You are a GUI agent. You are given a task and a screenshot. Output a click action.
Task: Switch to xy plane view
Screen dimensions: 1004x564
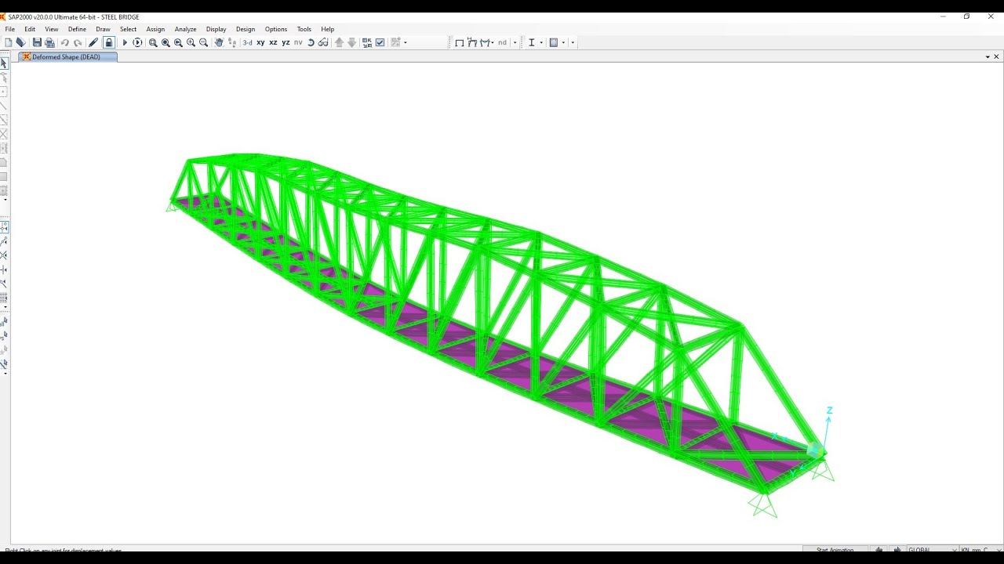[260, 42]
